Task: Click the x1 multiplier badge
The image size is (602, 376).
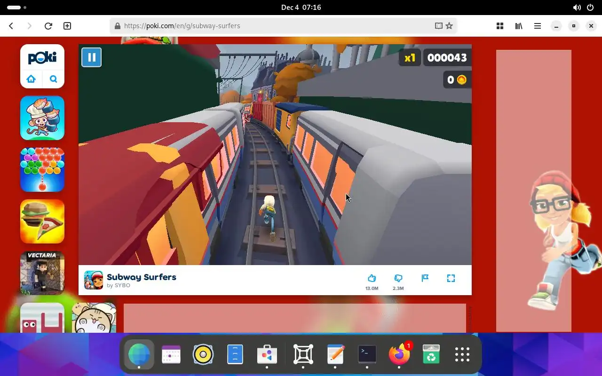Action: (410, 58)
